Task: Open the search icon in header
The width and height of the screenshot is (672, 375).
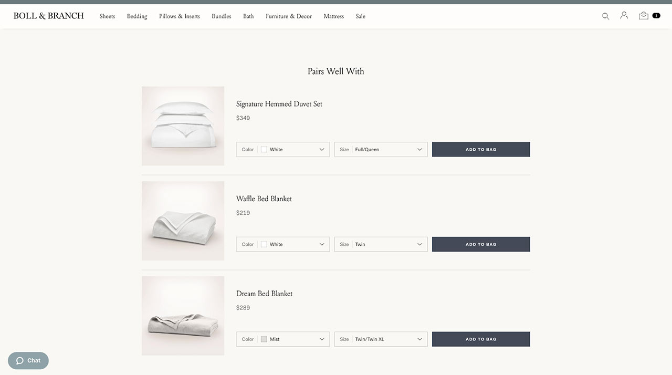Action: 605,16
